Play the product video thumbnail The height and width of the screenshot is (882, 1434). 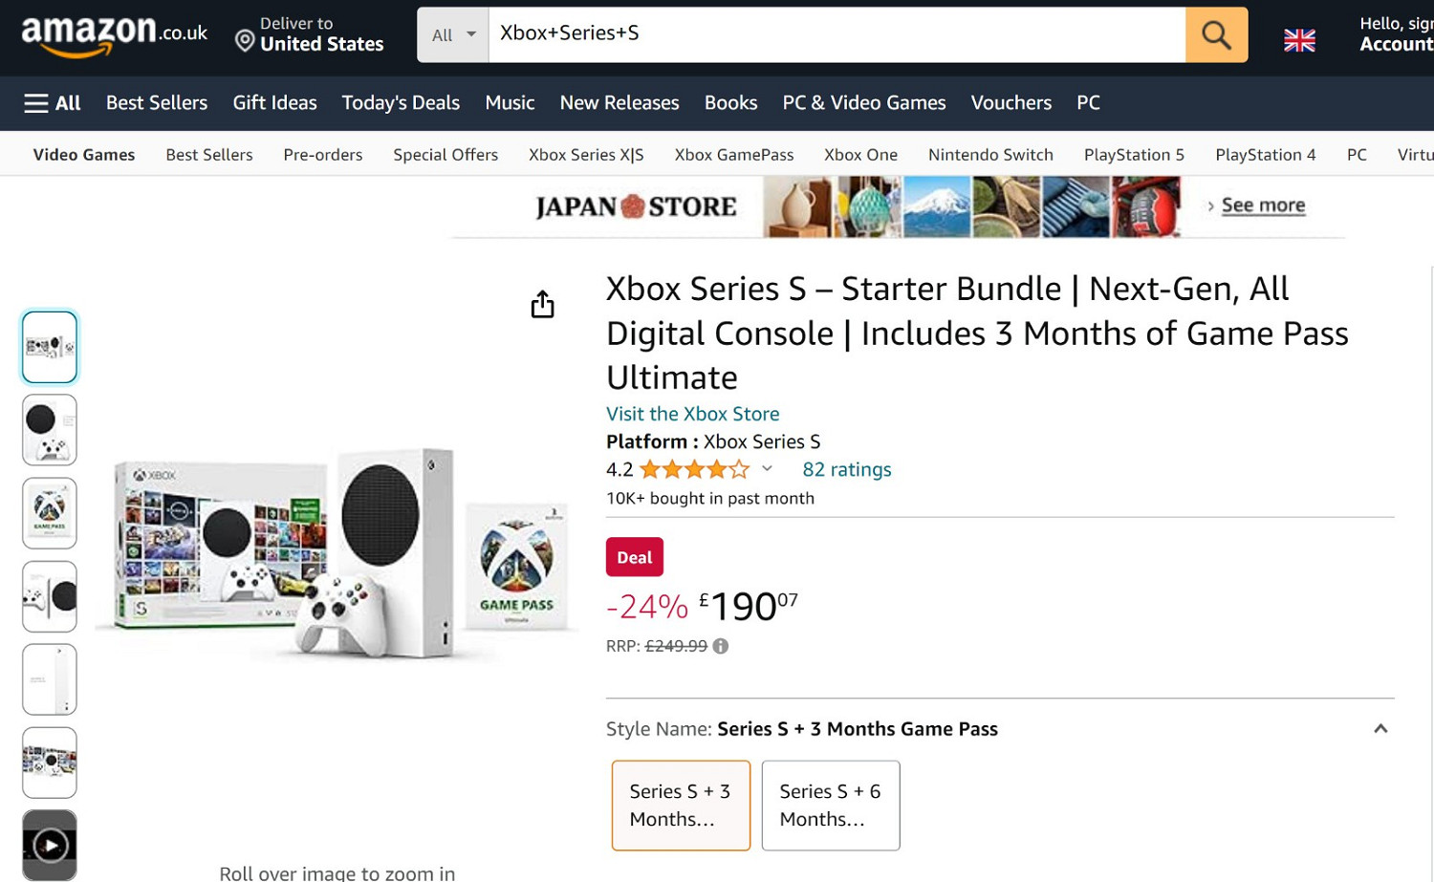(x=50, y=845)
